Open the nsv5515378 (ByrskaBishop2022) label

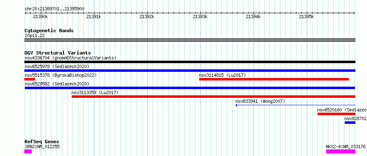[60, 75]
